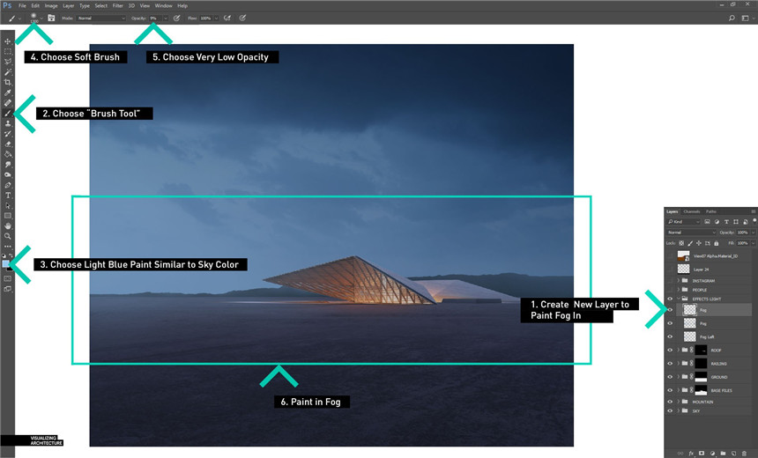Select the selected Fog layer in EFFECTS LIGHT
The height and width of the screenshot is (458, 758).
714,310
